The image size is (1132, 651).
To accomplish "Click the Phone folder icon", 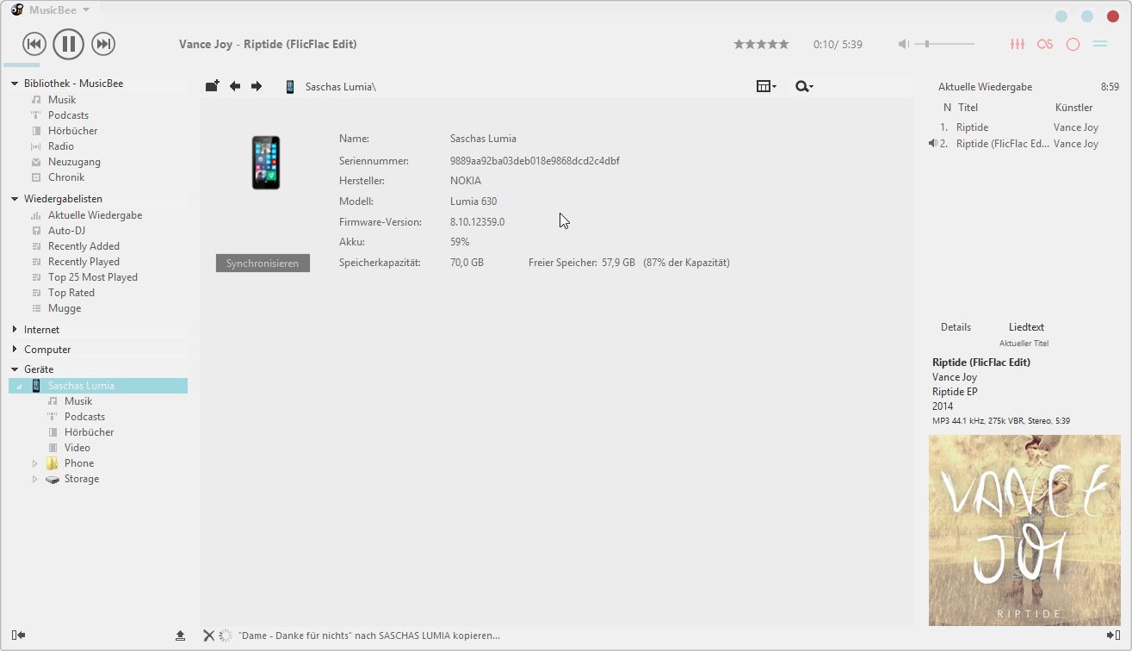I will [53, 463].
